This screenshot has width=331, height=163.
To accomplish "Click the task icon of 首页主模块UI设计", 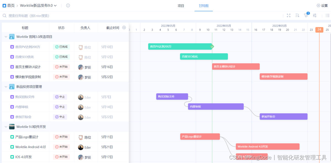I will pyautogui.click(x=12, y=67).
